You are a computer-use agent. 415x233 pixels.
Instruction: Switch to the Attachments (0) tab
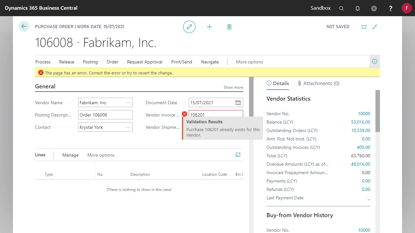point(318,83)
